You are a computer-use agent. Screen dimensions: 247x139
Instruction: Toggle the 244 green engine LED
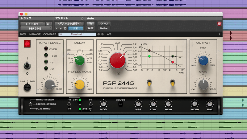80,100
